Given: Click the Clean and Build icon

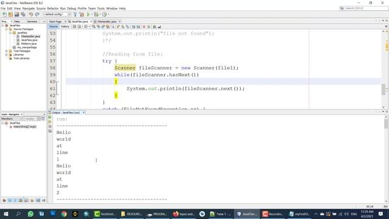Looking at the screenshot, I should [x=81, y=15].
